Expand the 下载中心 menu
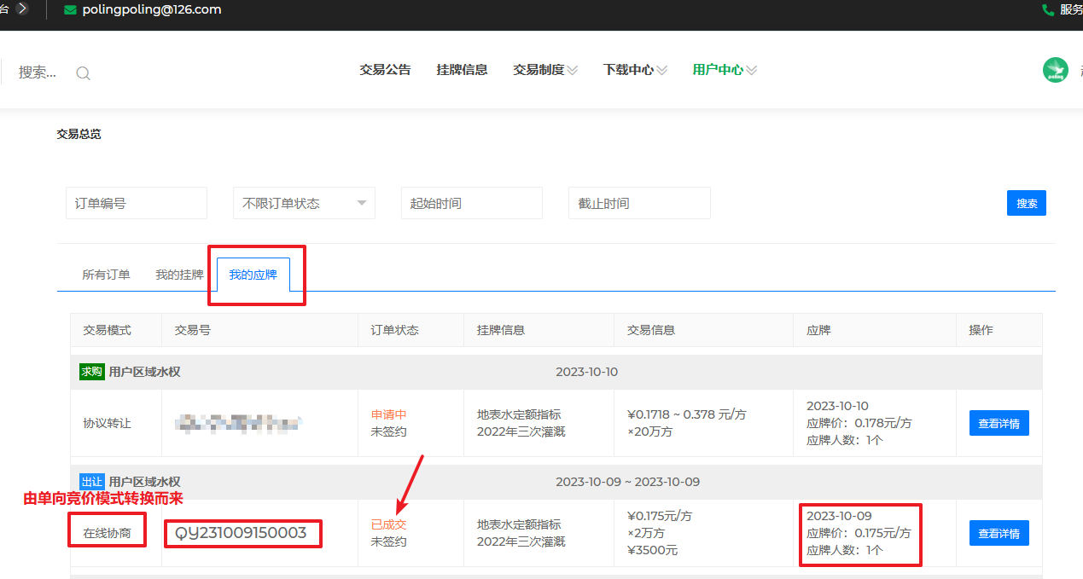Image resolution: width=1083 pixels, height=579 pixels. tap(635, 70)
